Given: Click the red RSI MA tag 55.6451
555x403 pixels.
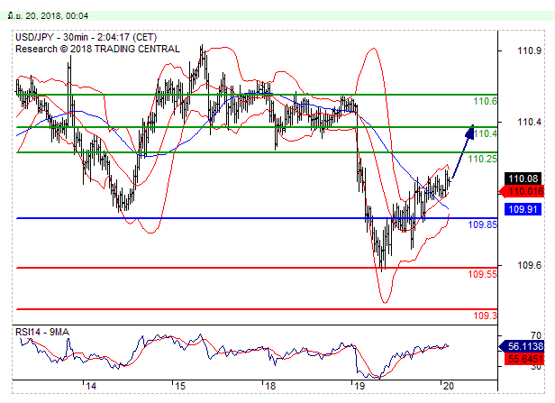Looking at the screenshot, I should click(x=524, y=359).
